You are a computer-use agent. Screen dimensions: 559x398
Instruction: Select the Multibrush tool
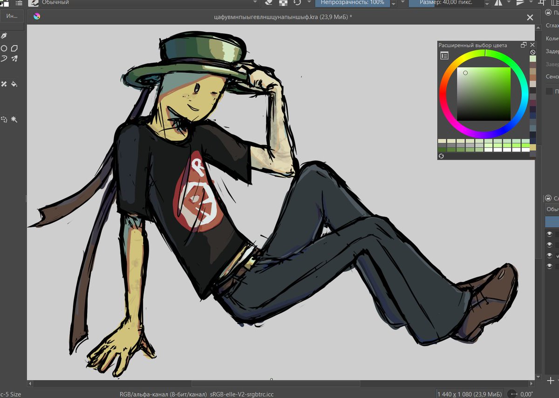(x=14, y=59)
